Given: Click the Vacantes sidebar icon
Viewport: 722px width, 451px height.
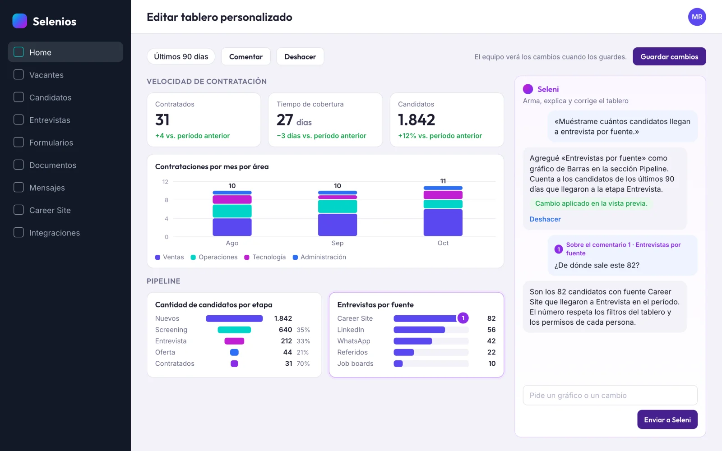Looking at the screenshot, I should pos(19,74).
